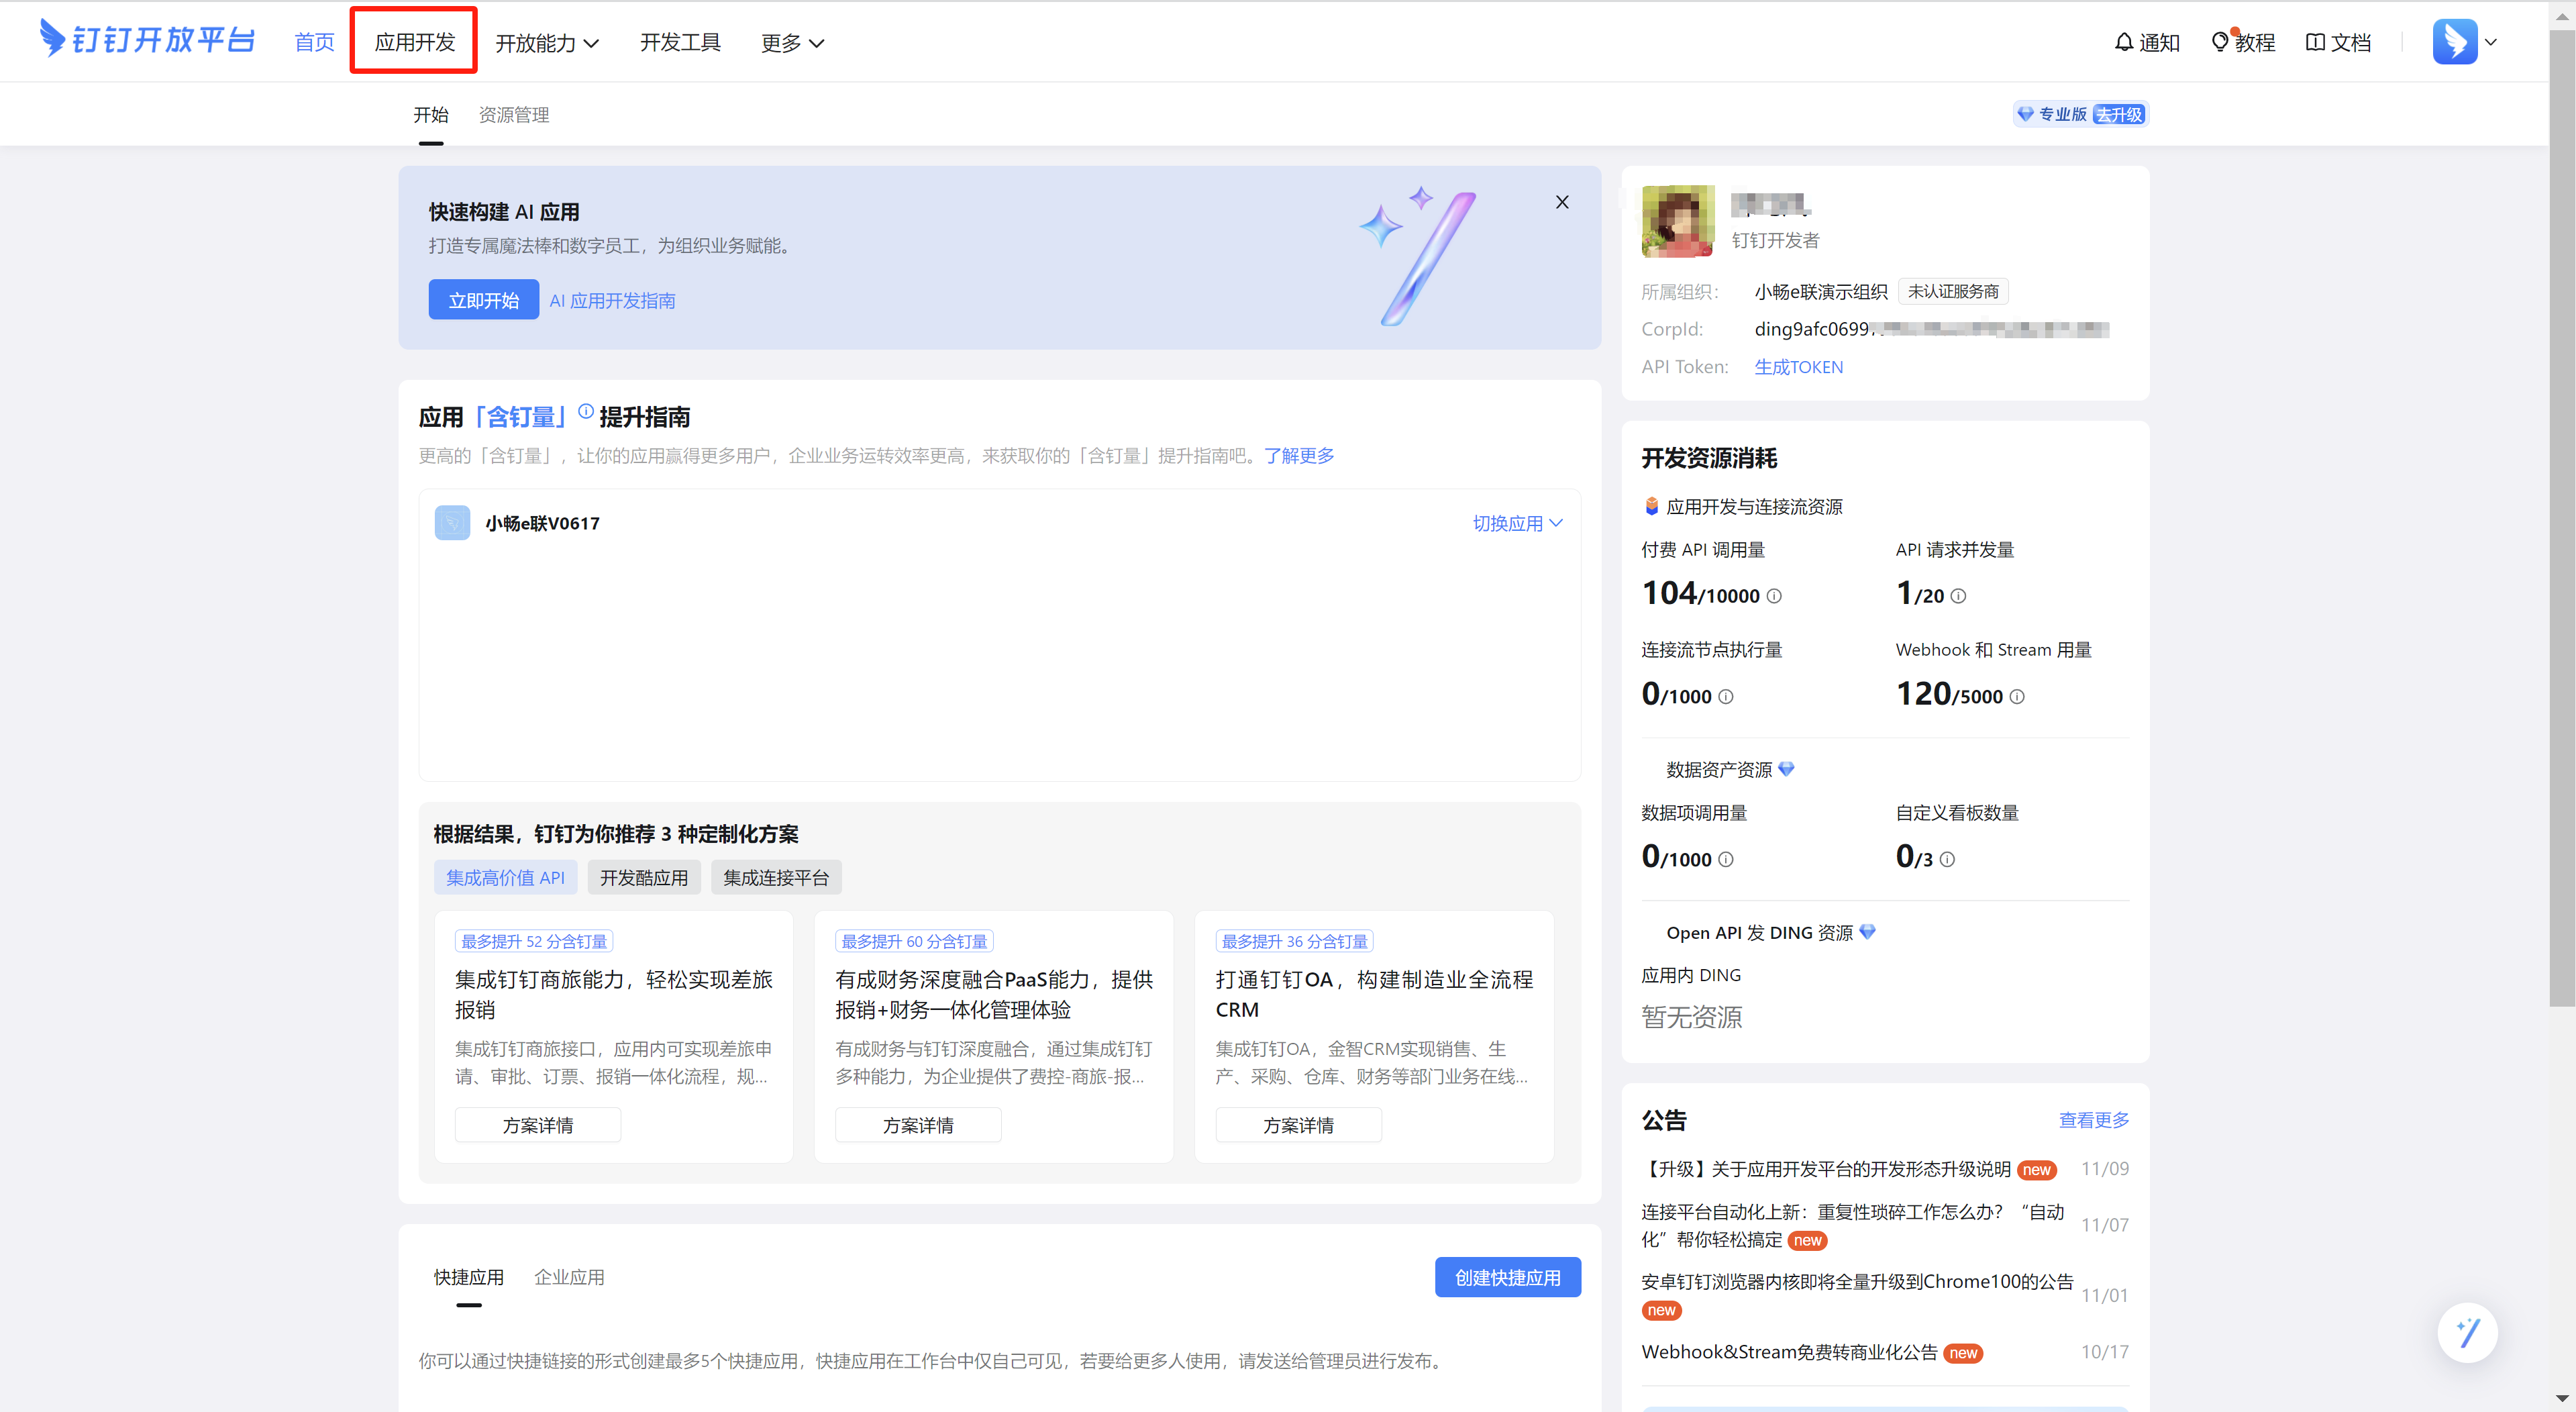Go to 首页 in the top navigation
This screenshot has height=1412, width=2576.
pyautogui.click(x=314, y=42)
